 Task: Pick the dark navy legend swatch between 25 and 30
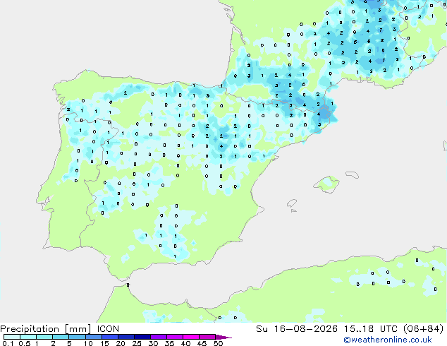tap(142, 337)
